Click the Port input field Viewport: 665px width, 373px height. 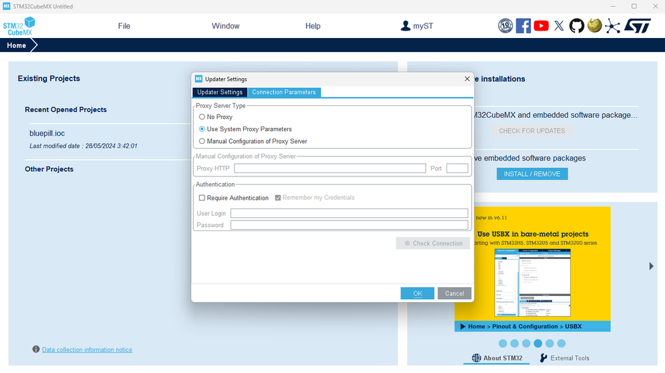[457, 169]
